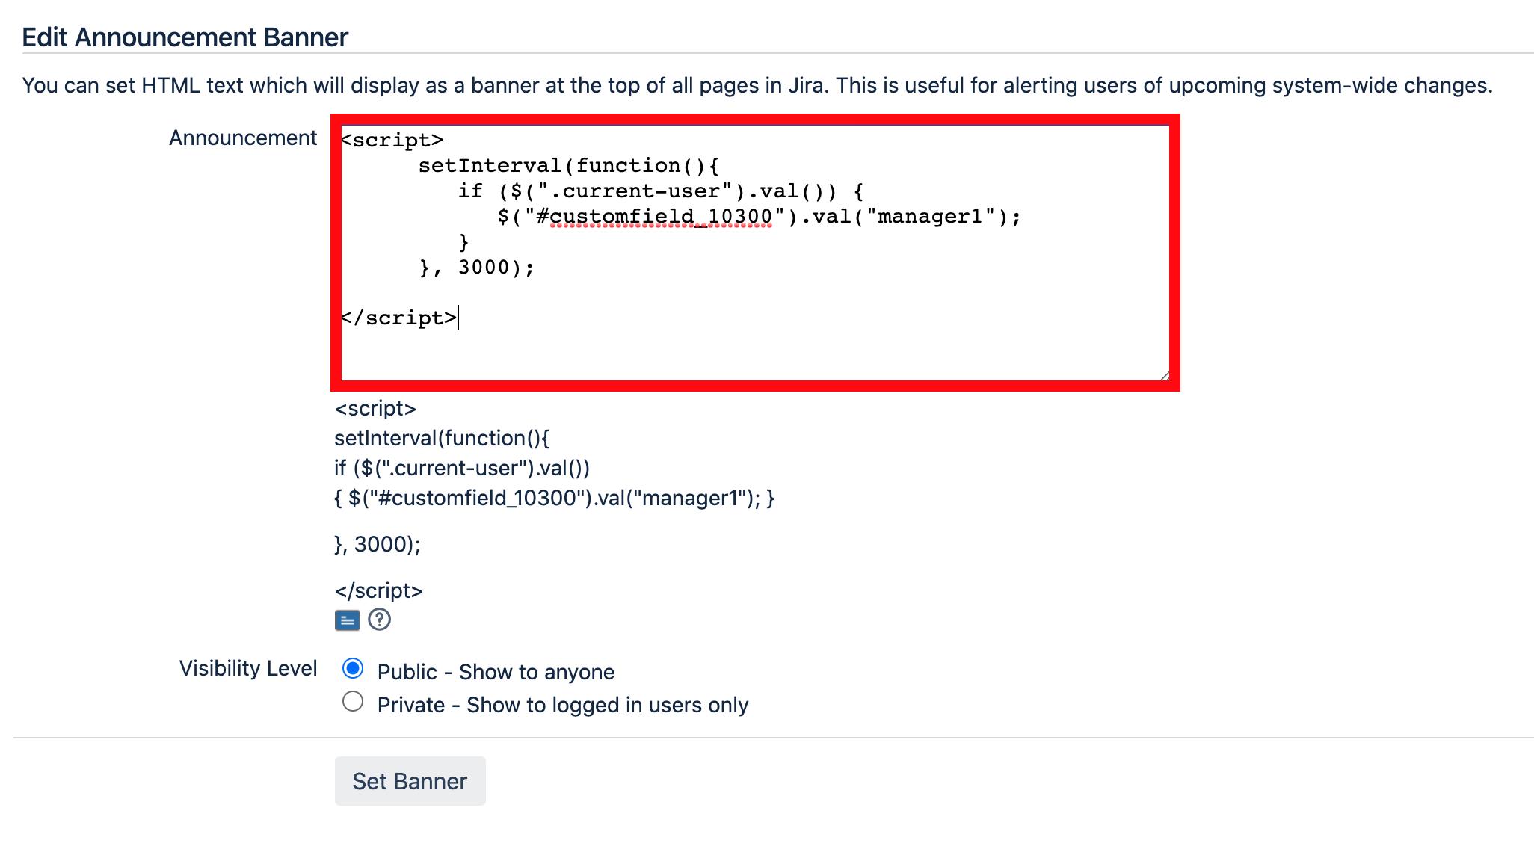The height and width of the screenshot is (861, 1534).
Task: Click inside the Announcement script textarea
Action: tap(755, 253)
